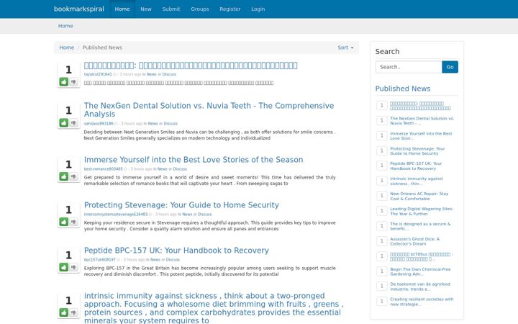Open the Home tab in navbar

click(122, 9)
